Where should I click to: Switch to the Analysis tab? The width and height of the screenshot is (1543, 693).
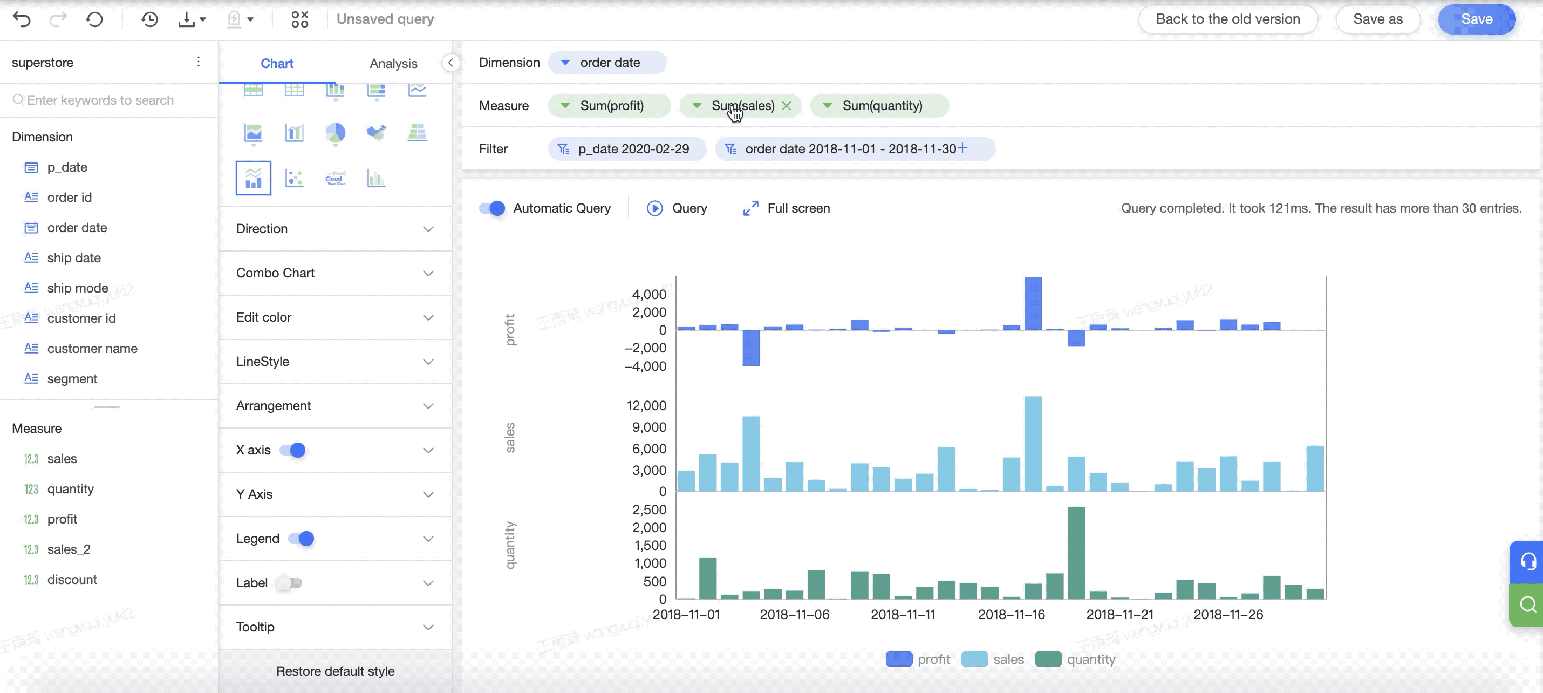click(x=393, y=63)
